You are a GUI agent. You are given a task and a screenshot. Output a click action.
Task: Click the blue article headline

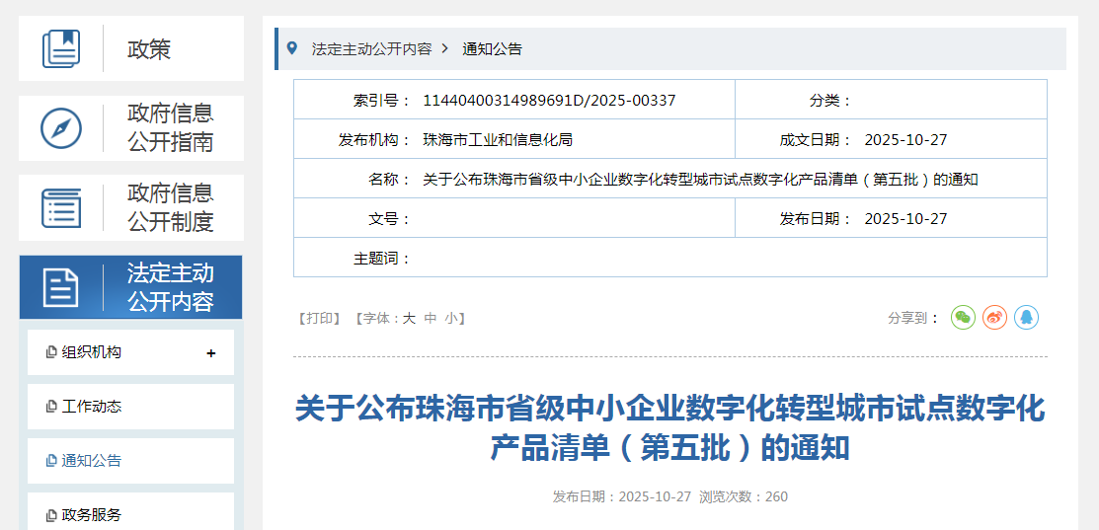click(x=670, y=427)
